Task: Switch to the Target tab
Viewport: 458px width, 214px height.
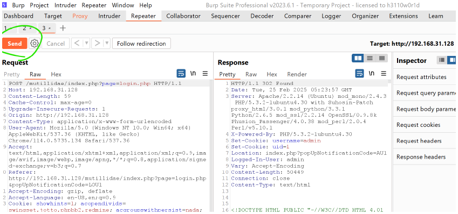Action: tap(53, 16)
